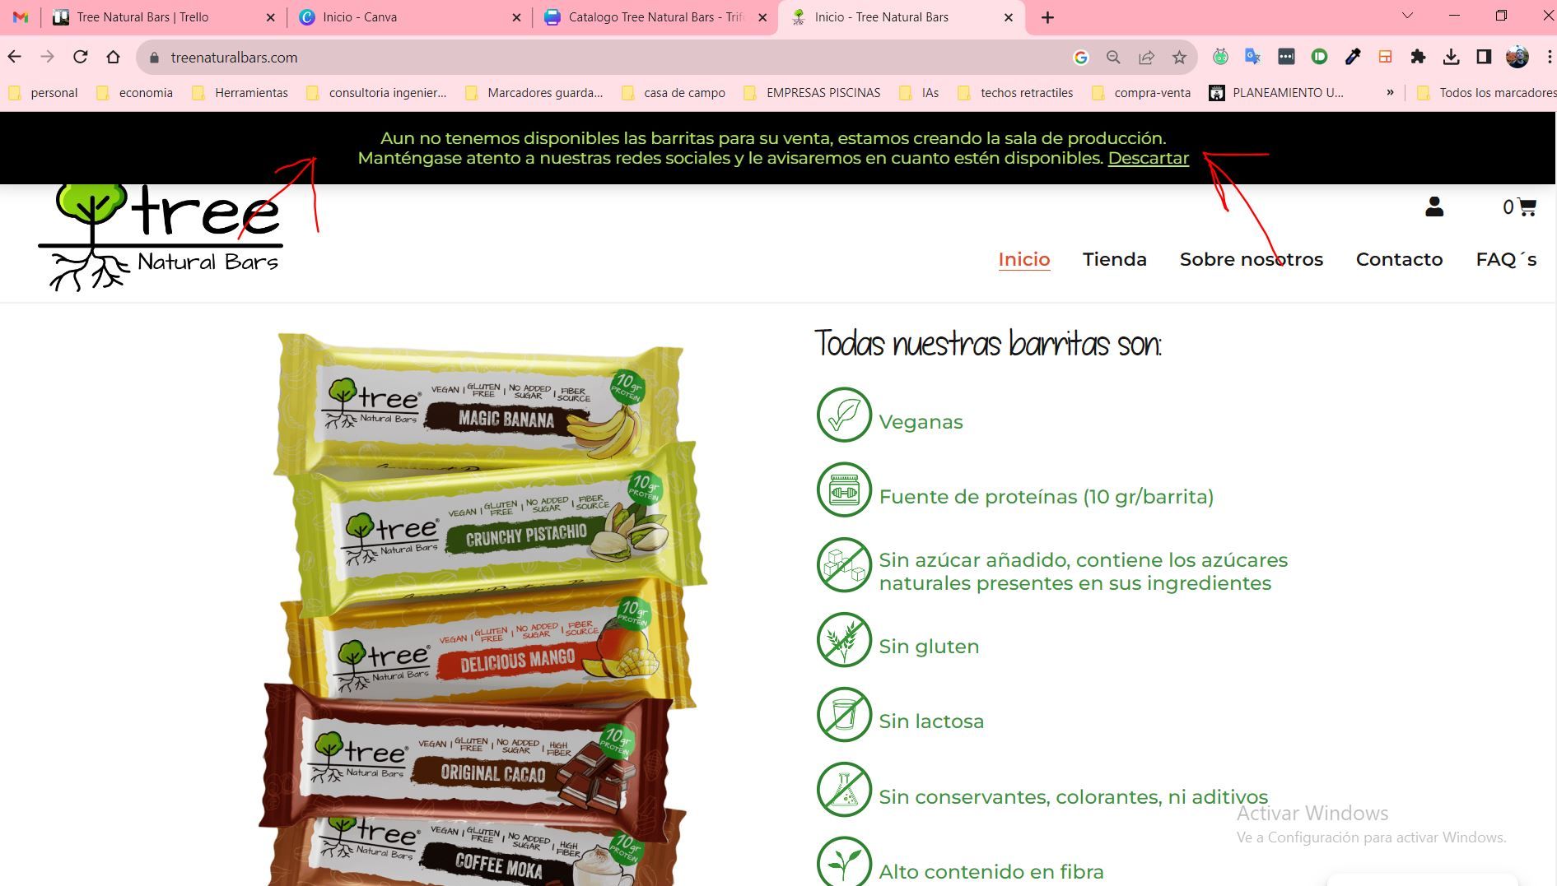This screenshot has width=1557, height=886.
Task: Share this page via share icon
Action: (1146, 58)
